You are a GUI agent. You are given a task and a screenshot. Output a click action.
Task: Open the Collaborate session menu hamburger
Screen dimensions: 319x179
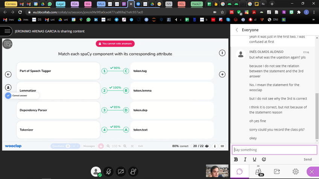[6, 31]
